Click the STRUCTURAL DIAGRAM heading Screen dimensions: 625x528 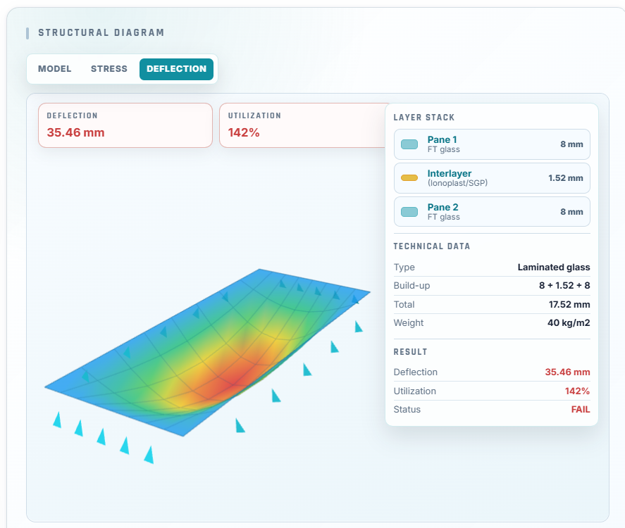(101, 32)
